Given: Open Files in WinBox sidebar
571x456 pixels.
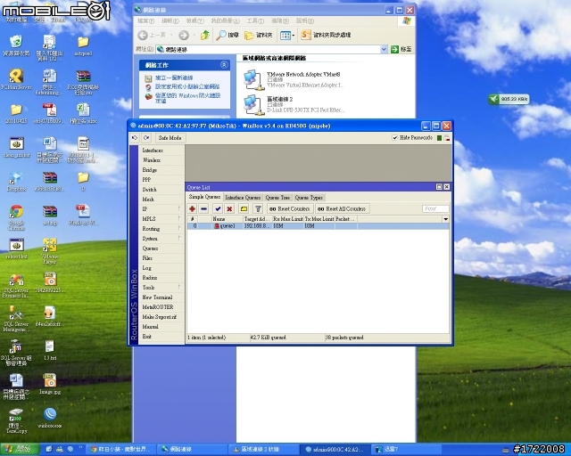Looking at the screenshot, I should pyautogui.click(x=161, y=257).
